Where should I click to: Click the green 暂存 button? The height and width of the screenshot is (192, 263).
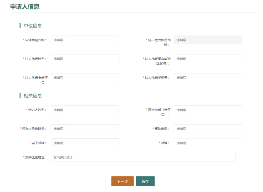pos(145,181)
